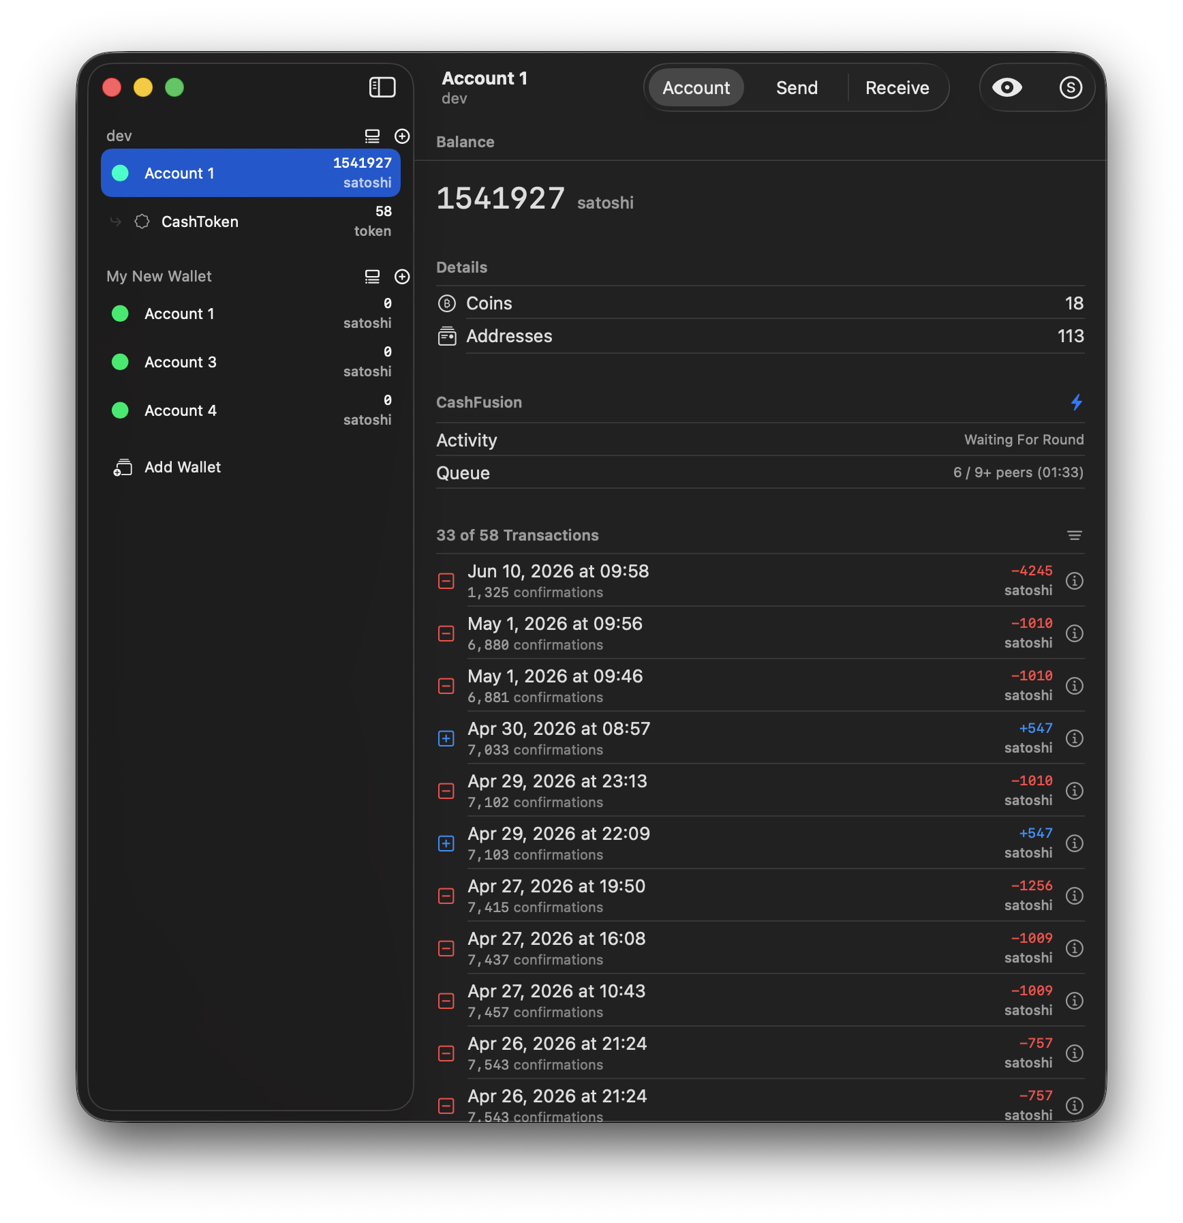The image size is (1183, 1223).
Task: Click incoming plus icon on Apr 30 transaction
Action: pyautogui.click(x=446, y=738)
